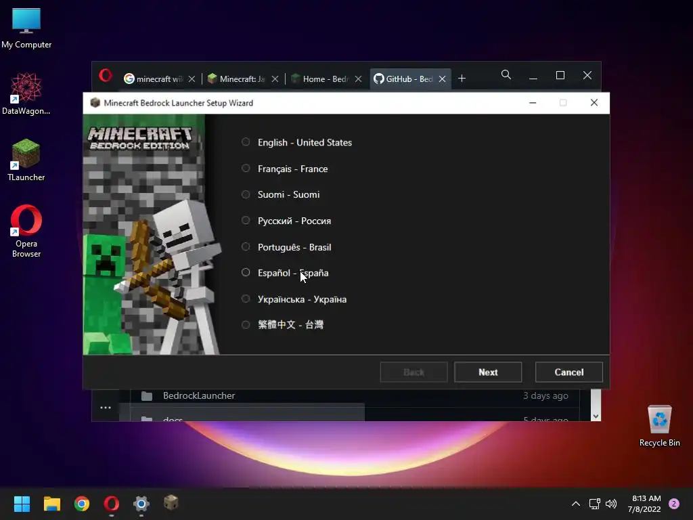
Task: Close the 'GitHub - Bed' browser tab
Action: tap(442, 79)
